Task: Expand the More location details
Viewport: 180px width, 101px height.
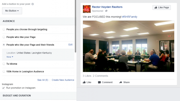Action: pos(10,57)
